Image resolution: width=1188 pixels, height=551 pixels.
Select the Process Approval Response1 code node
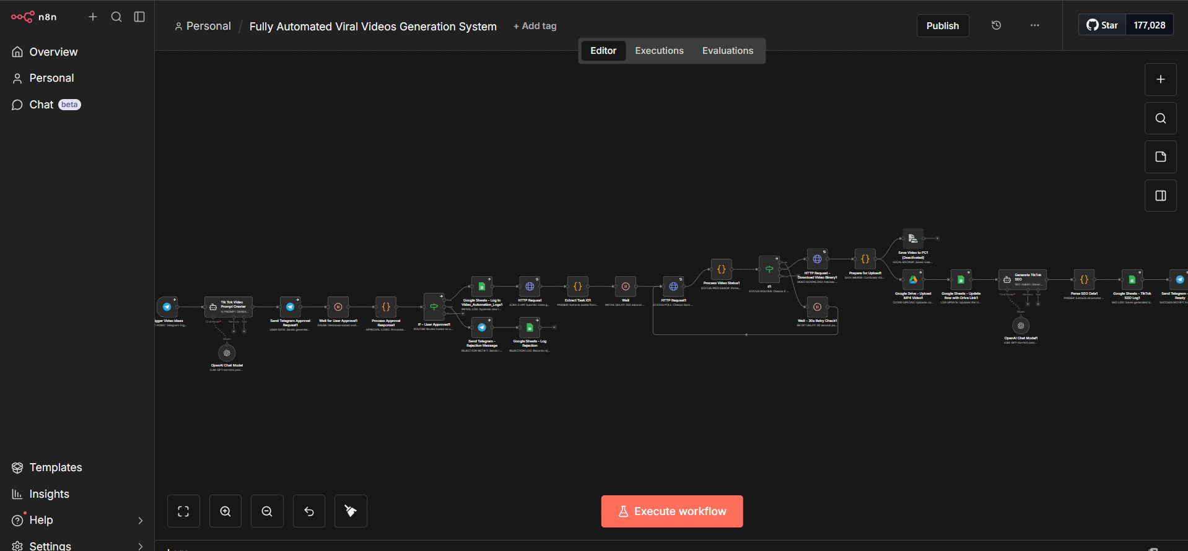(x=386, y=307)
